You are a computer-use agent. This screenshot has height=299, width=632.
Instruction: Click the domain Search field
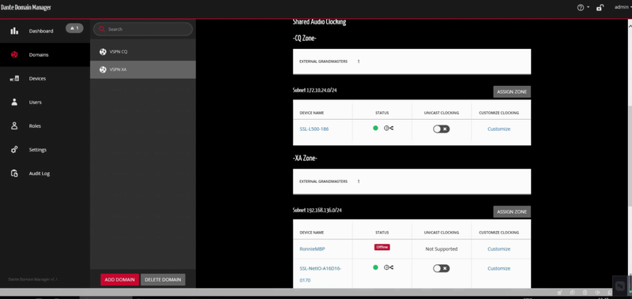coord(143,29)
